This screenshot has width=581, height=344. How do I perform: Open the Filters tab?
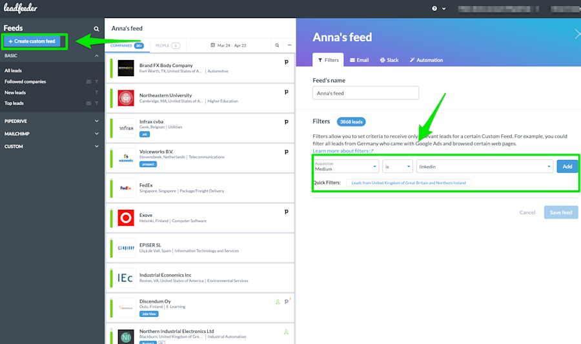tap(329, 60)
